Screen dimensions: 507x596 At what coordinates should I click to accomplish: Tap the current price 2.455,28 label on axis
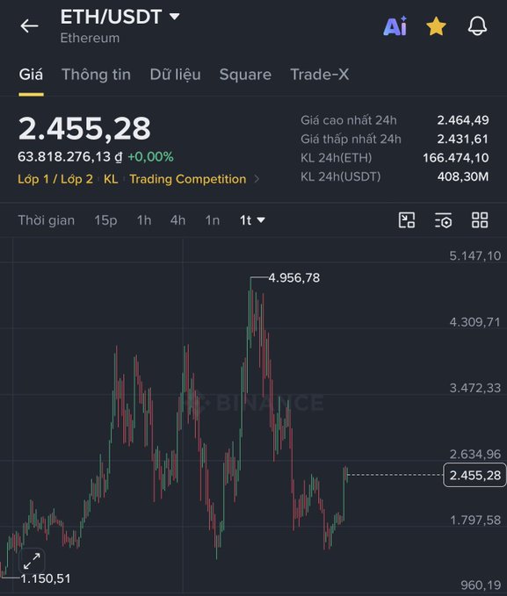pos(474,475)
